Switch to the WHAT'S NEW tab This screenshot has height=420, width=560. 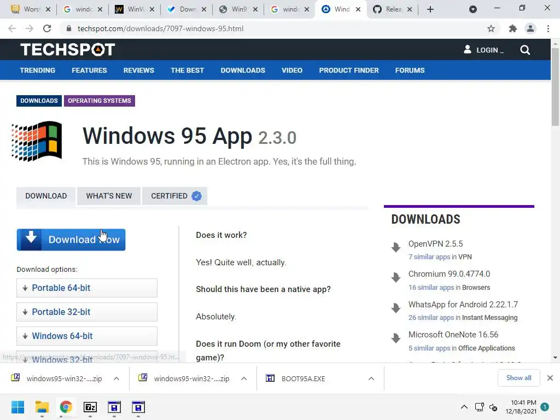tap(109, 196)
